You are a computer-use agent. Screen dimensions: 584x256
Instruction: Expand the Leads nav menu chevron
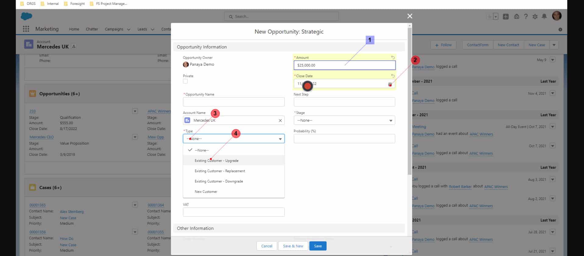point(153,30)
